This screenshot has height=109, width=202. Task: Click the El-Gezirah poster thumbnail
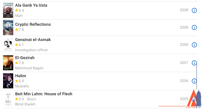pyautogui.click(x=8, y=63)
